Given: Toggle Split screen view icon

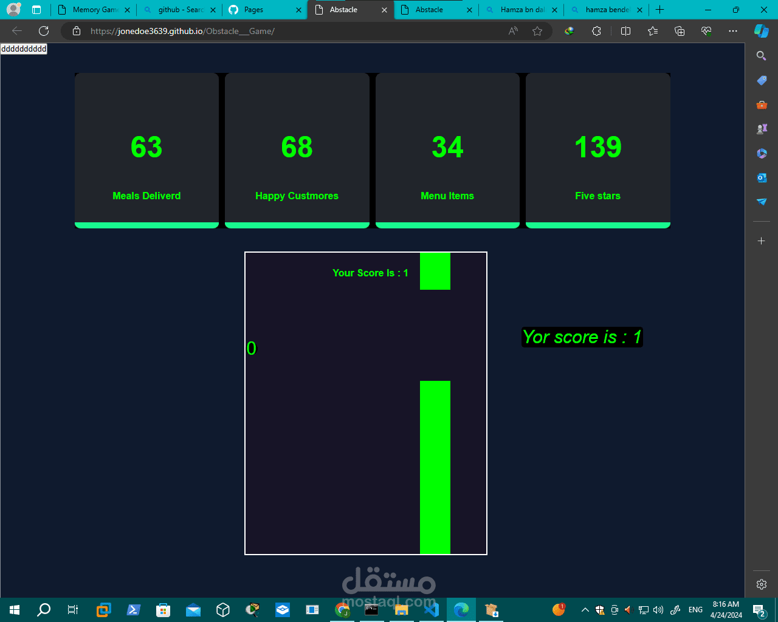Looking at the screenshot, I should coord(625,31).
